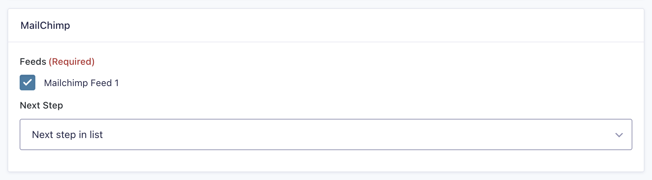Click the Next Step field label
This screenshot has width=652, height=180.
coord(41,105)
